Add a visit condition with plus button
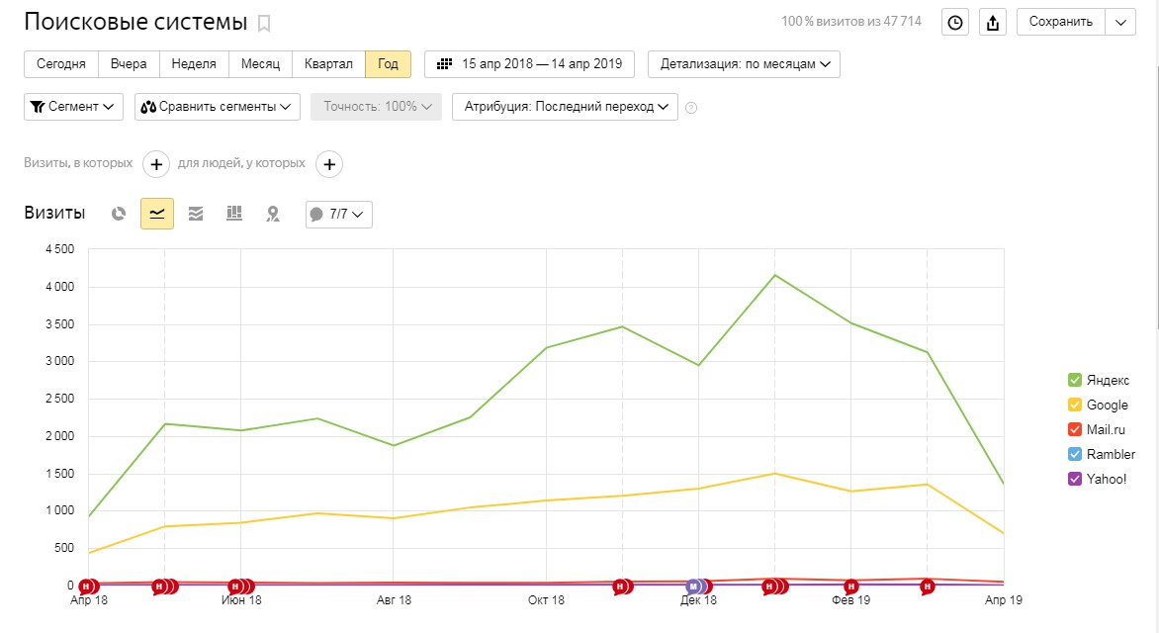The height and width of the screenshot is (633, 1159). point(156,164)
